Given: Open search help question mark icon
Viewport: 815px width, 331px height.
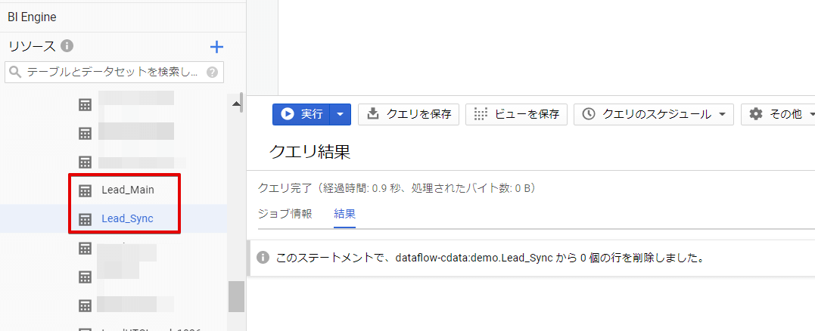Looking at the screenshot, I should (212, 72).
